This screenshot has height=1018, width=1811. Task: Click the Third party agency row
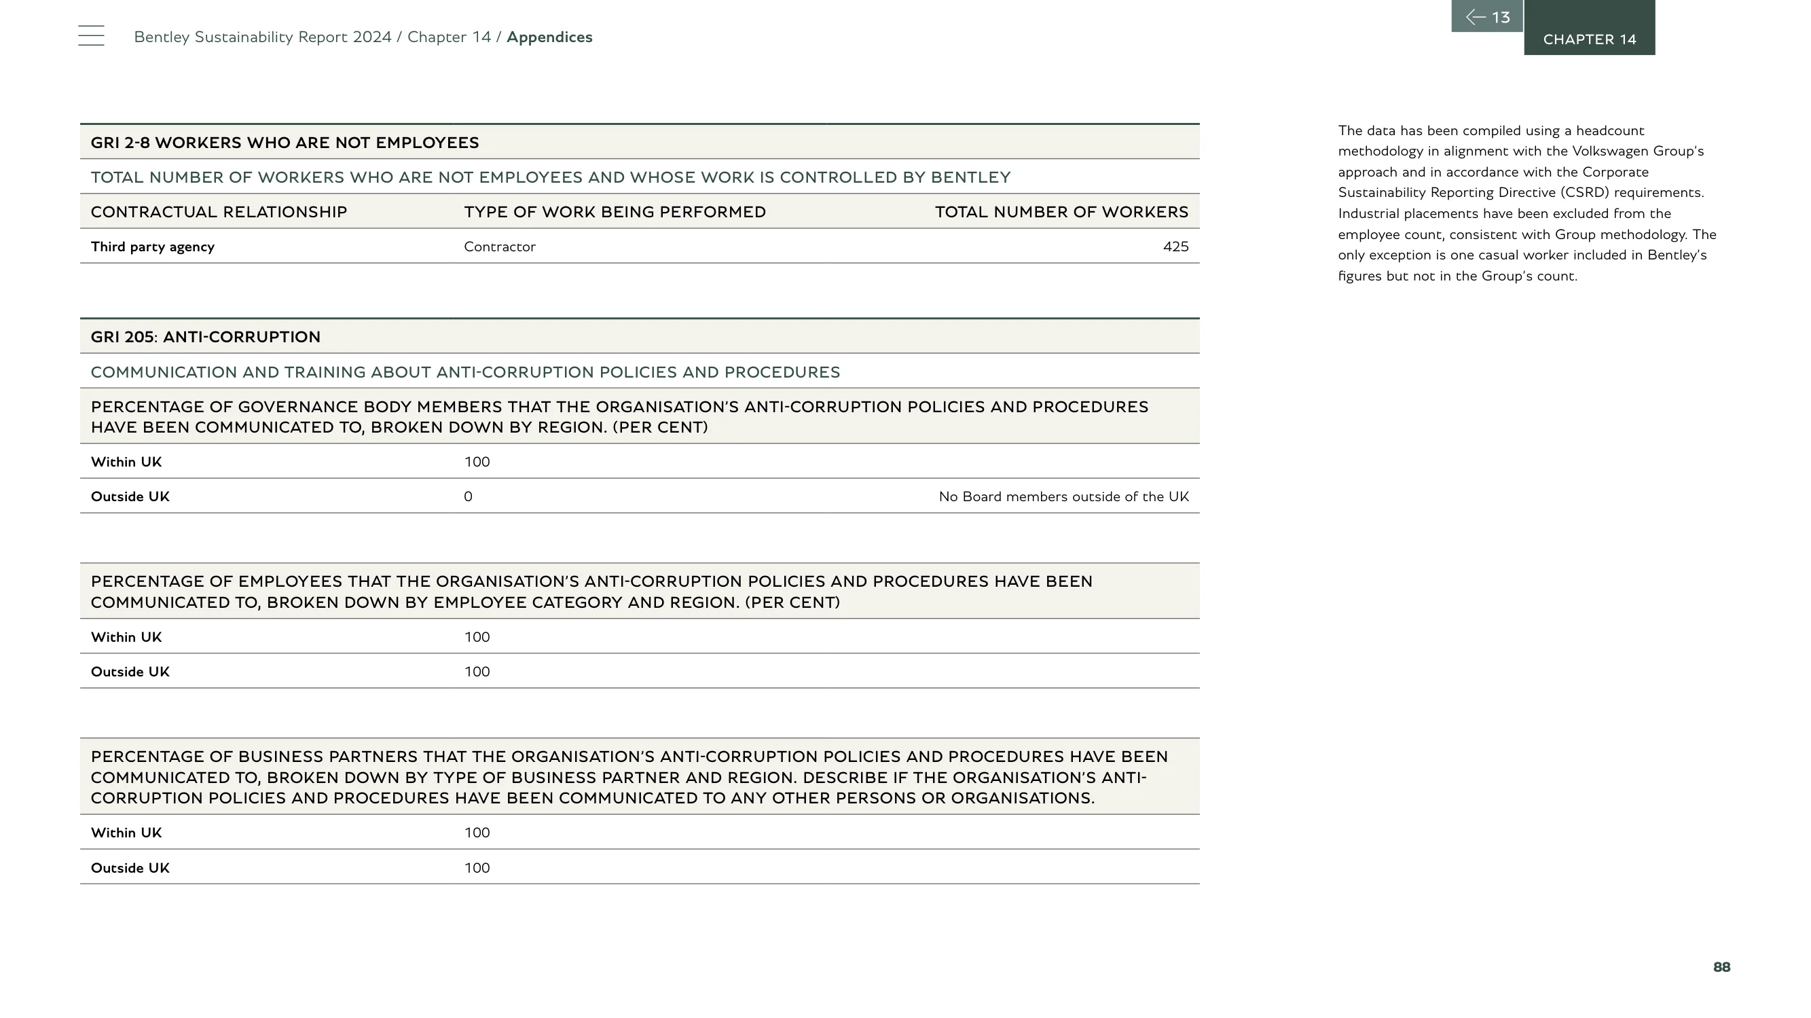[x=640, y=246]
